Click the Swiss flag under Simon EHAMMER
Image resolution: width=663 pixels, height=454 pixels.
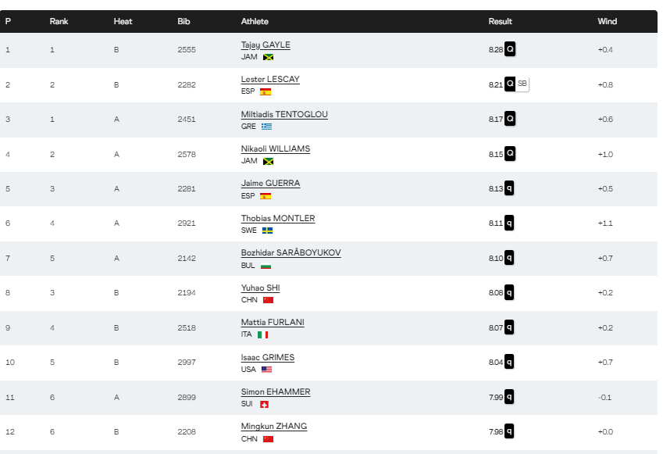(x=264, y=405)
